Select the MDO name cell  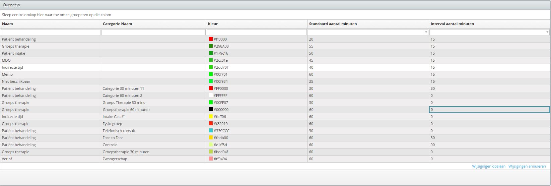tap(51, 60)
